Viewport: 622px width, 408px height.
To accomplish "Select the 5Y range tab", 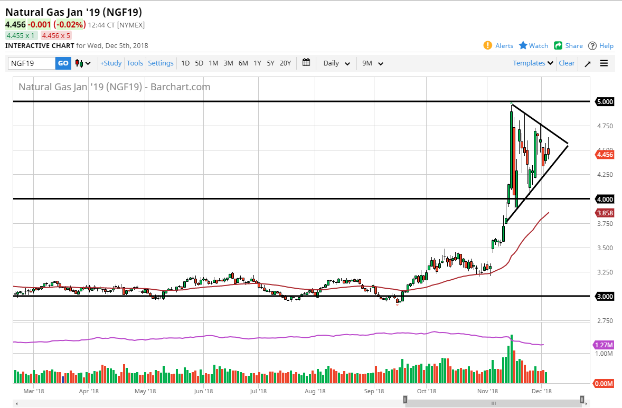I will click(270, 63).
